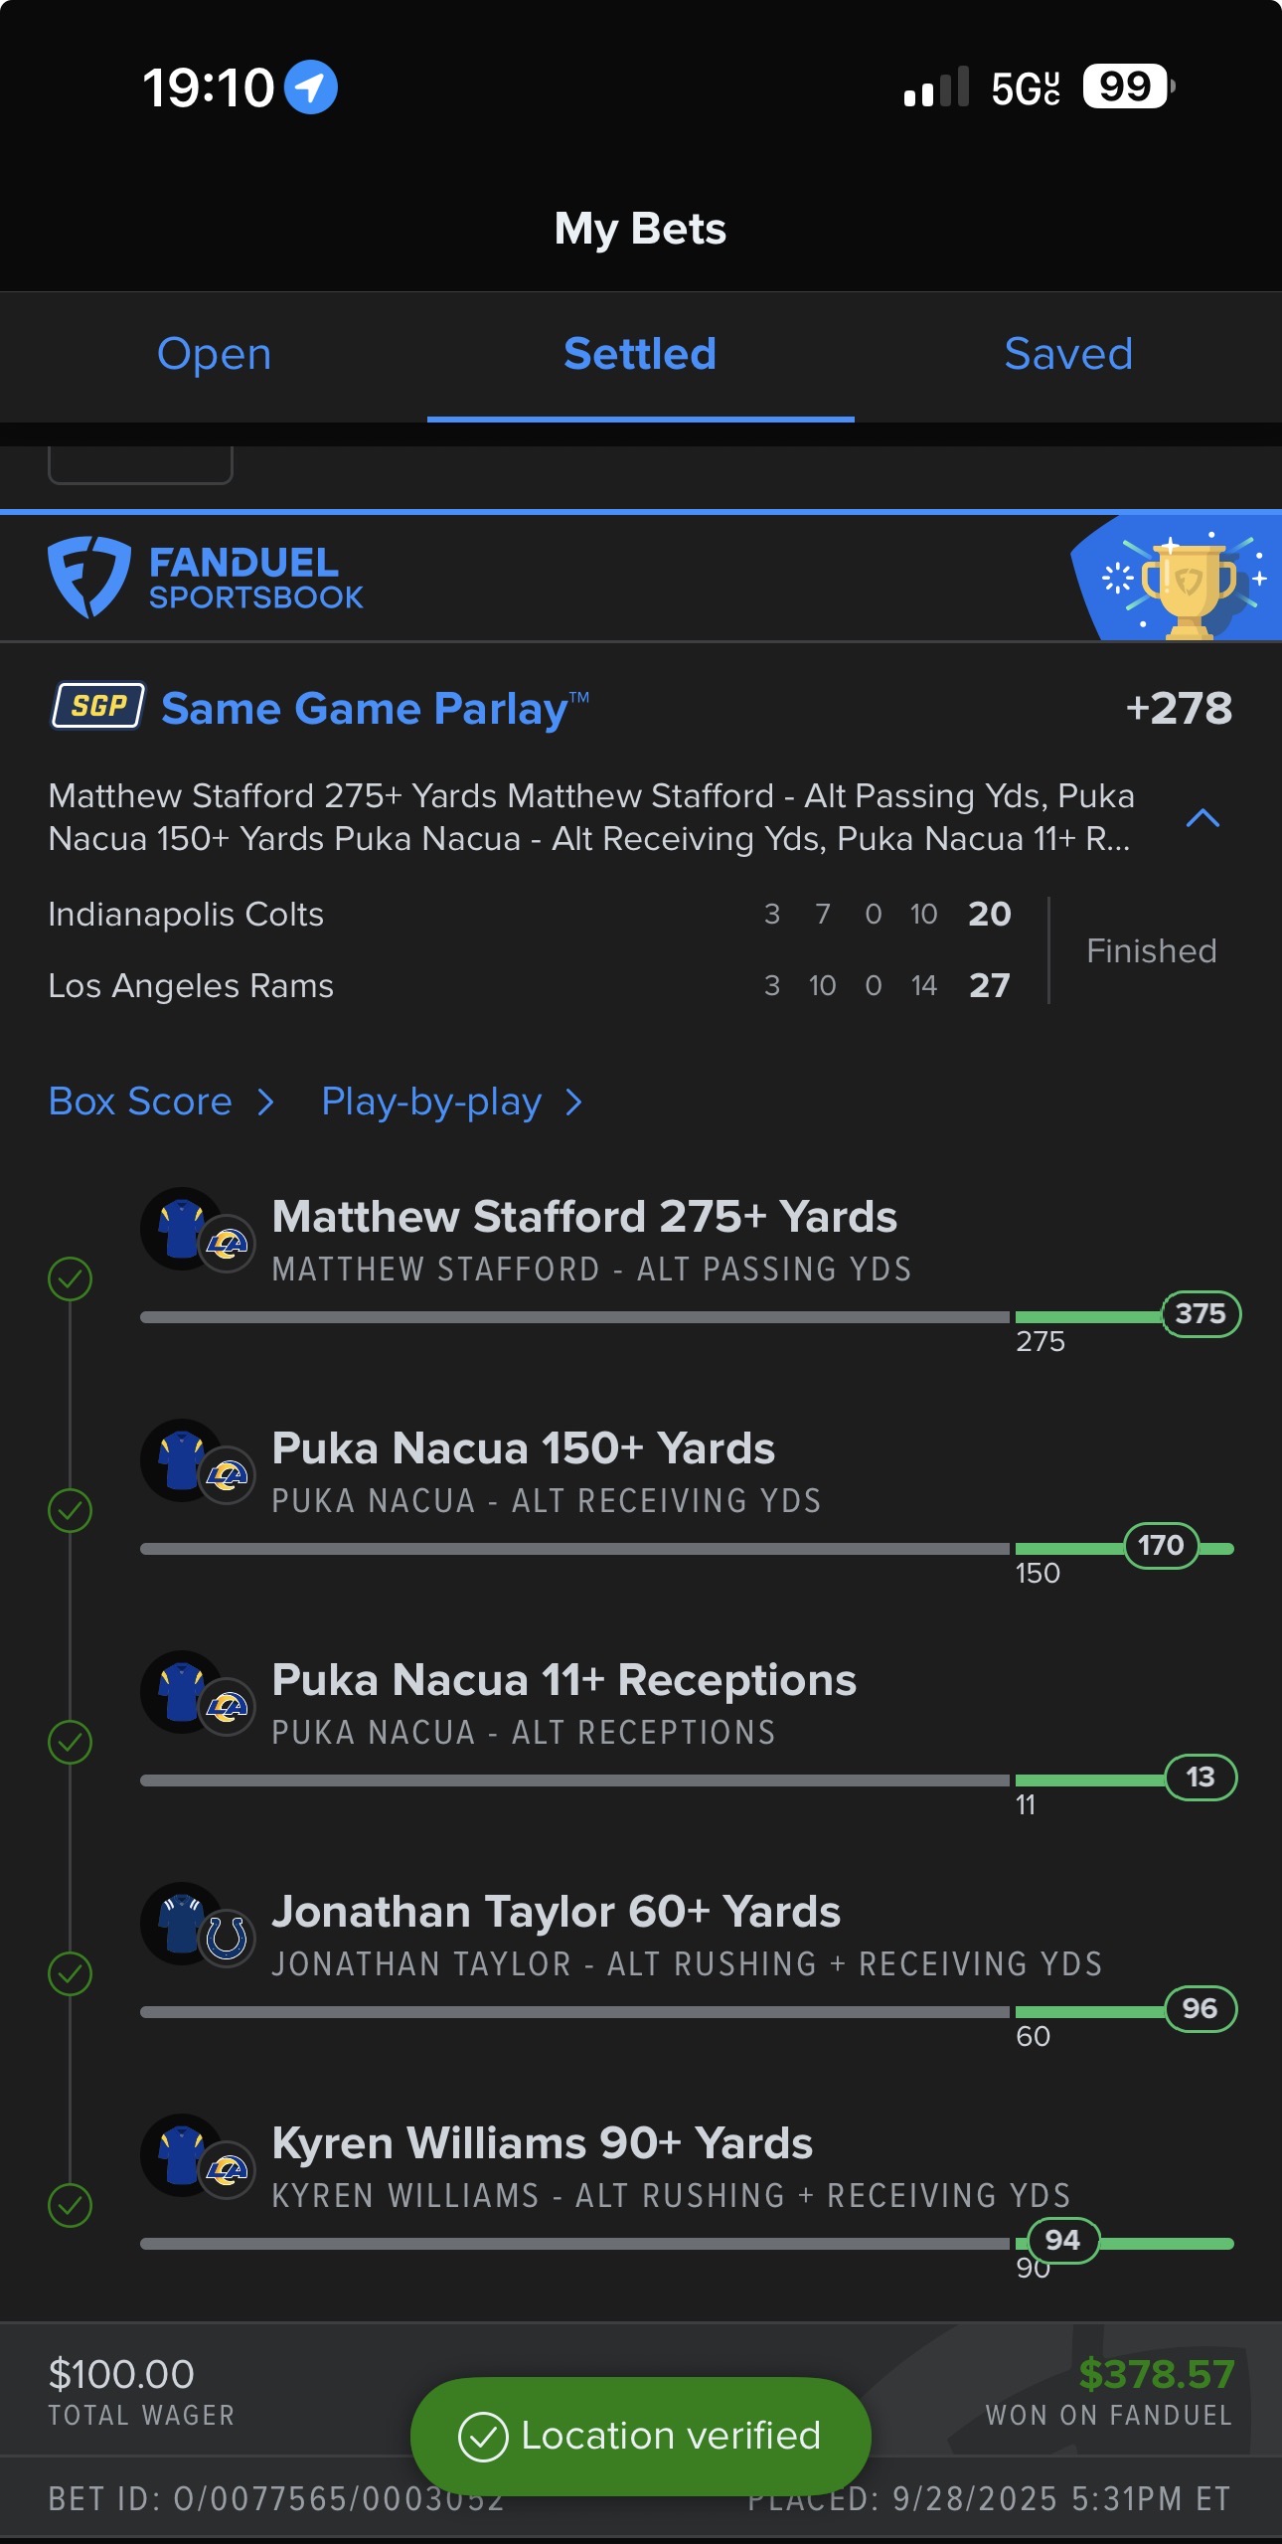Tap the SGP badge icon
Screen dimensions: 1282x2544
98,706
